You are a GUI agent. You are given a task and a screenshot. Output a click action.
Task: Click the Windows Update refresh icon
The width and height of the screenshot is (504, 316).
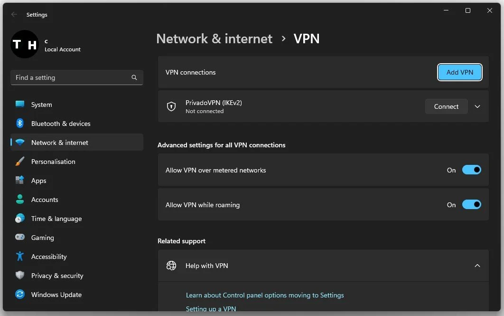coord(20,294)
